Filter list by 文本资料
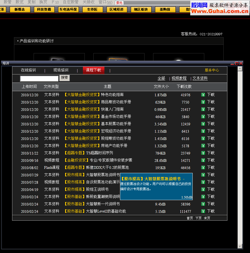Screen dimensions: 250x253 [200, 78]
